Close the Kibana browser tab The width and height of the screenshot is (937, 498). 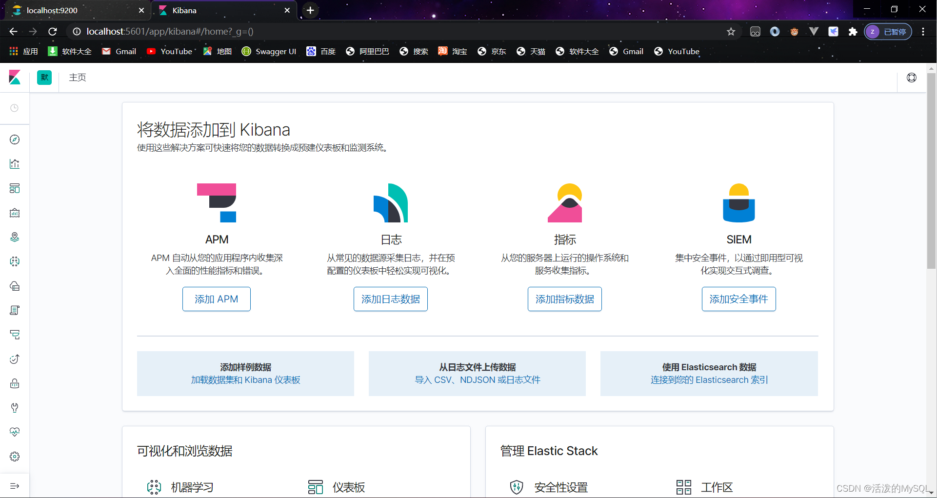point(287,10)
